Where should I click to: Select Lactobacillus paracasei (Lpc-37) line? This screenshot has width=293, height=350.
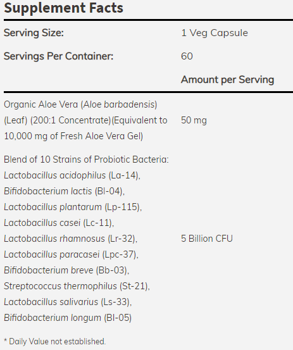[71, 254]
